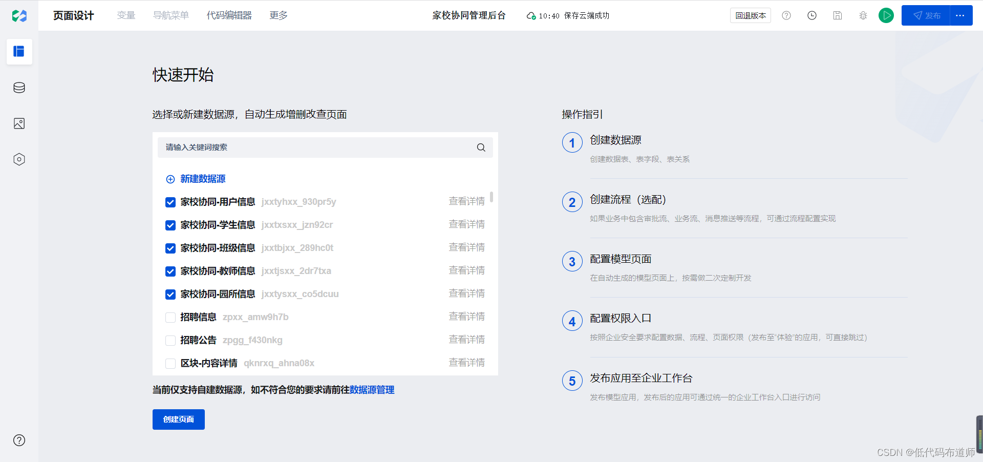
Task: Uncheck 家校协同-班级信息 checkbox
Action: pos(170,248)
